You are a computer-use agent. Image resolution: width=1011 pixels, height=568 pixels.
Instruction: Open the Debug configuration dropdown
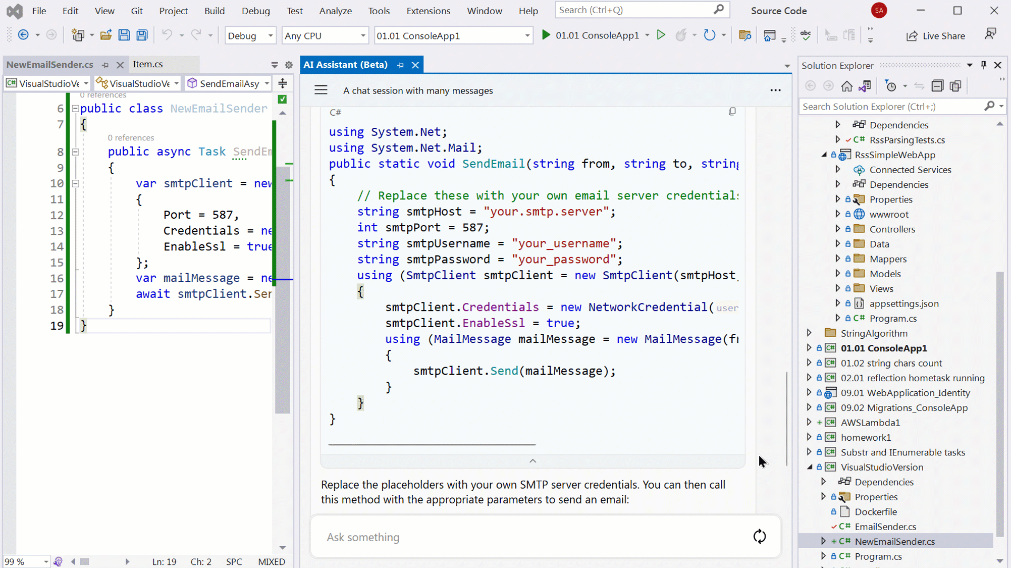(250, 35)
